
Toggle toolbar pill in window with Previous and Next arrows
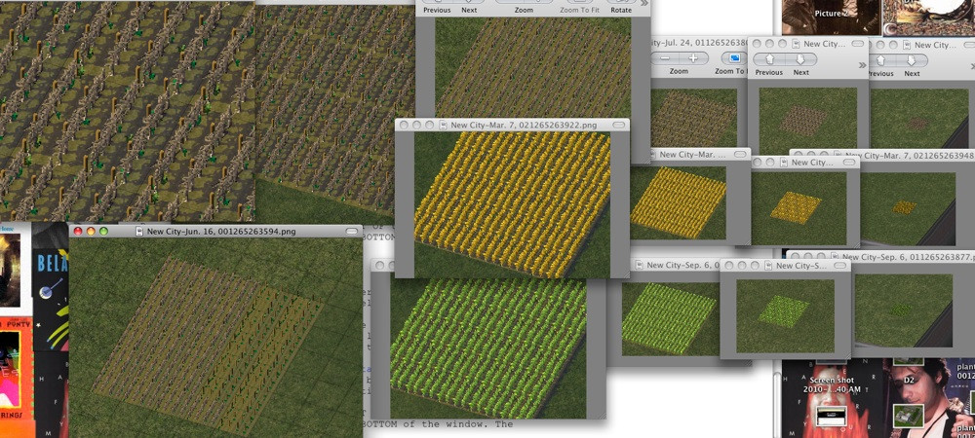coord(856,44)
